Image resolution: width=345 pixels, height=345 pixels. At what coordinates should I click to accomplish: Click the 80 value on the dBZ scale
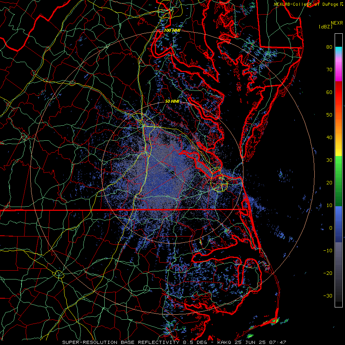tap(329, 47)
